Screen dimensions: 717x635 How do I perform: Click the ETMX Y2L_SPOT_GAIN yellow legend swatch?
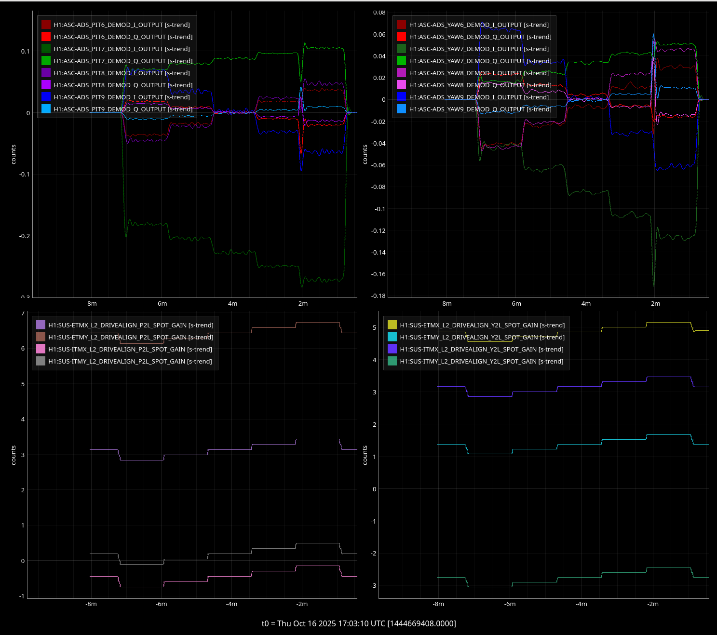pyautogui.click(x=392, y=325)
